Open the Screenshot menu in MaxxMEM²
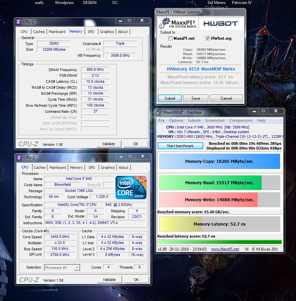The height and width of the screenshot is (301, 296). [x=215, y=120]
